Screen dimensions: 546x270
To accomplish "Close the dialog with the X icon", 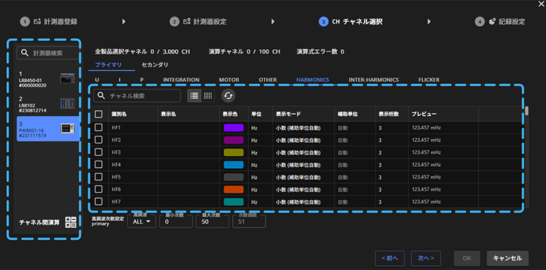I will click(541, 3).
